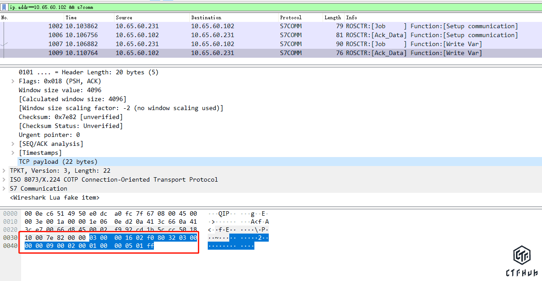The width and height of the screenshot is (542, 281).
Task: Select the <Wireshark Lua fake item> entry
Action: coord(54,197)
